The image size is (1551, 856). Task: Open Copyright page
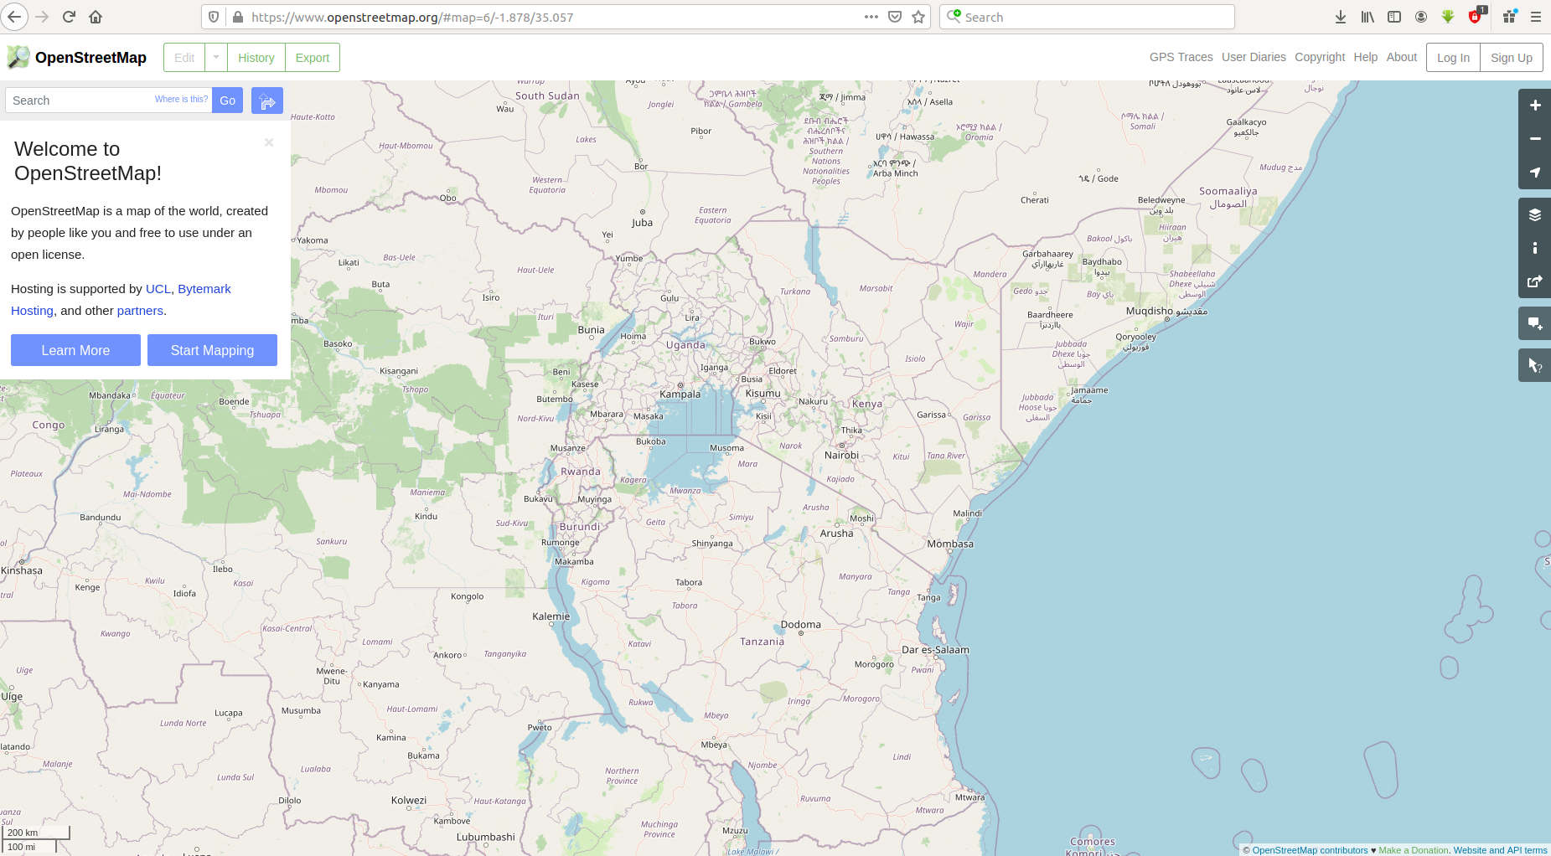[1320, 57]
